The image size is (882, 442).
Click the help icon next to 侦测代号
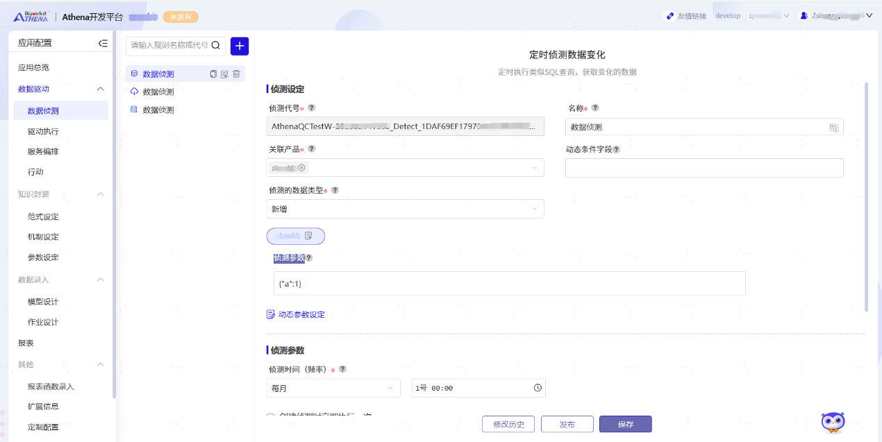[312, 108]
